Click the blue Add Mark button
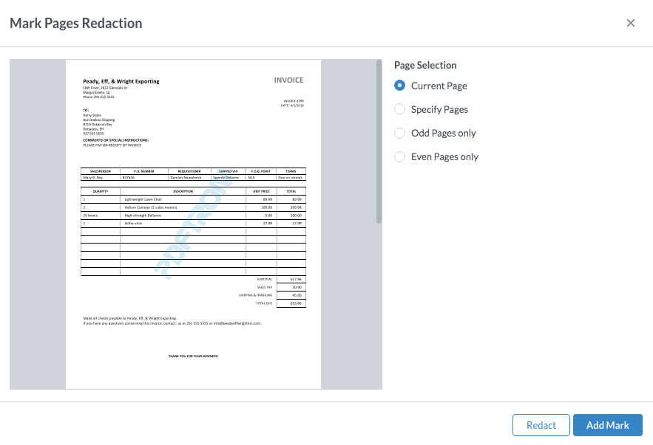This screenshot has height=445, width=653. (607, 425)
